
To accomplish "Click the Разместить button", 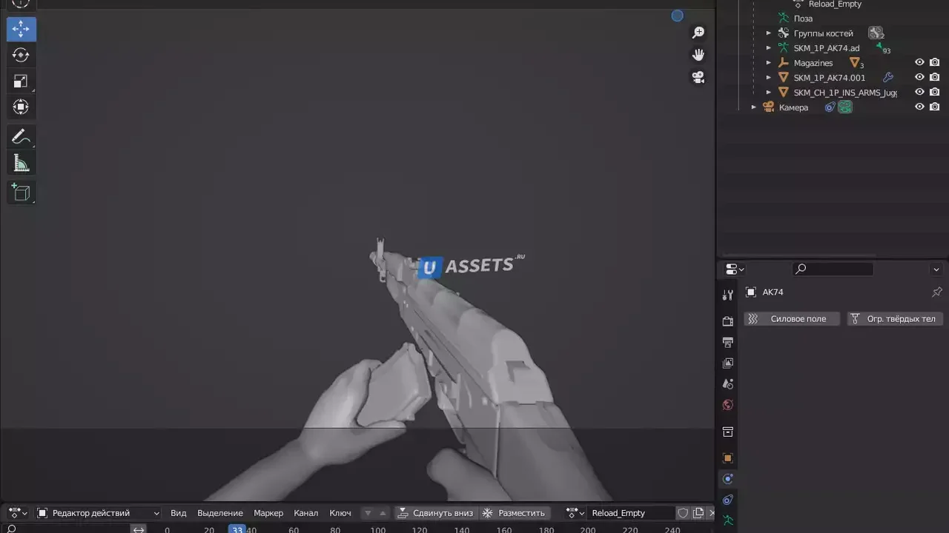I will click(515, 512).
